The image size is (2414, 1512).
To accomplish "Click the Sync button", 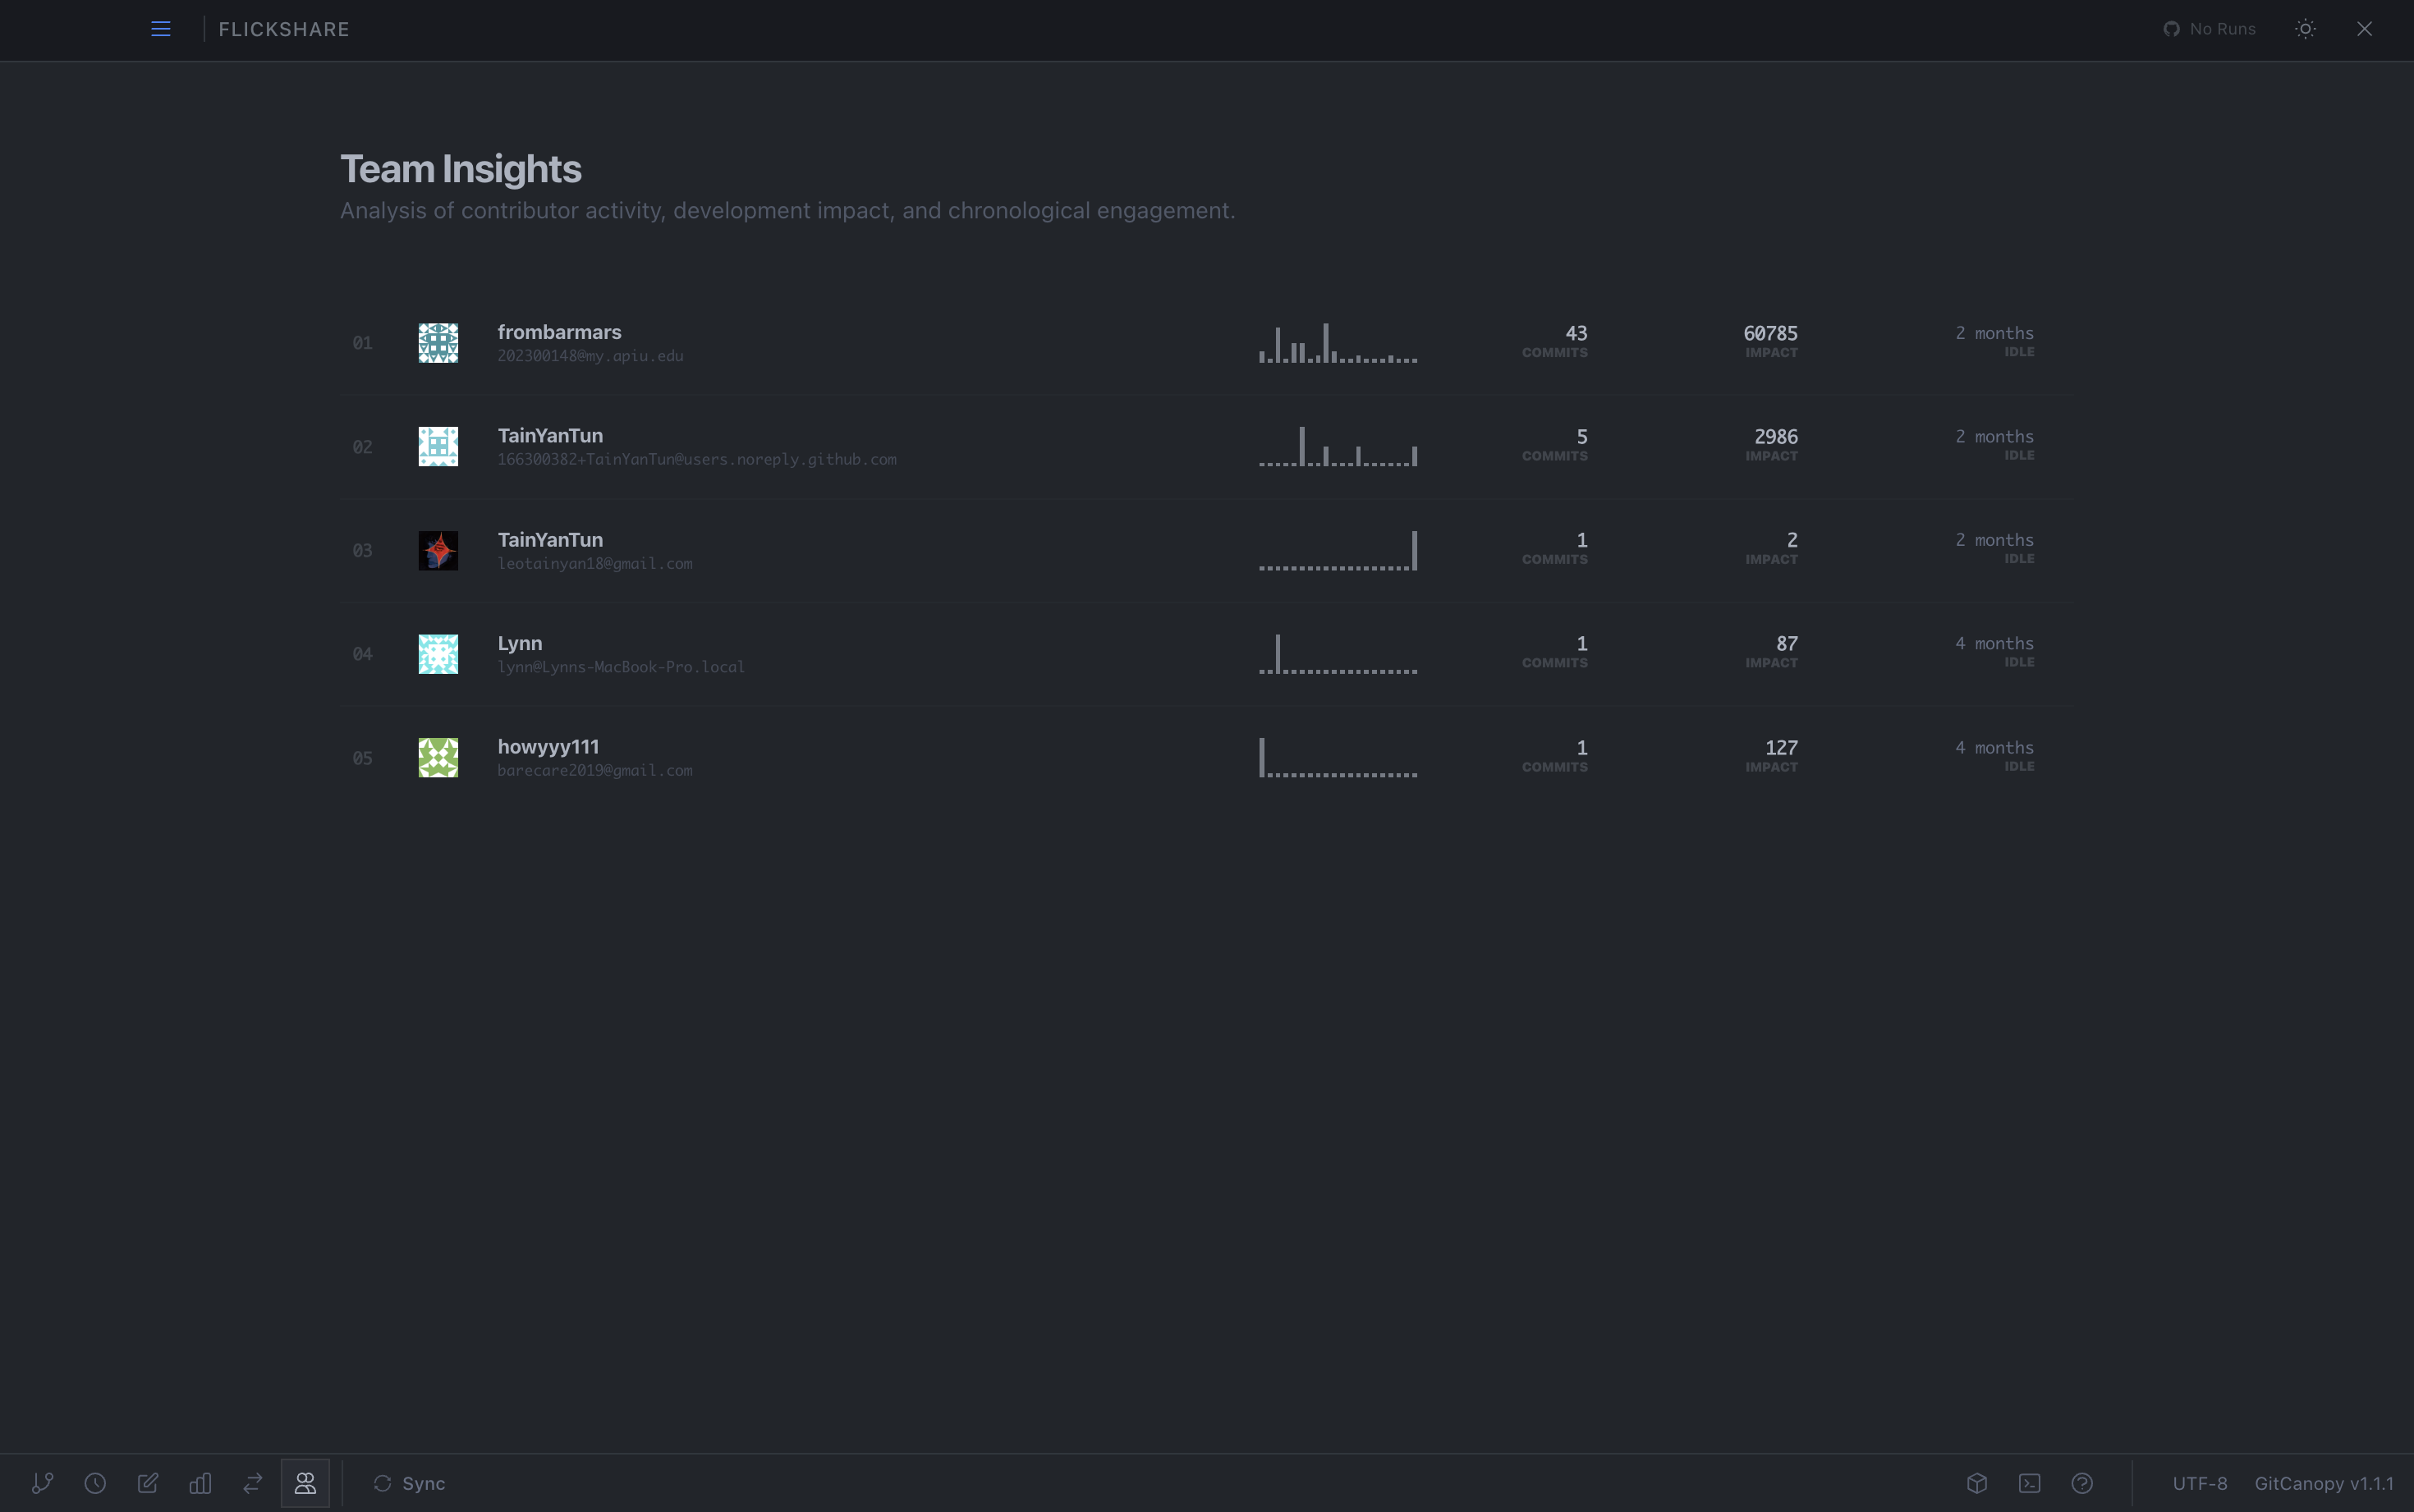I will click(409, 1483).
